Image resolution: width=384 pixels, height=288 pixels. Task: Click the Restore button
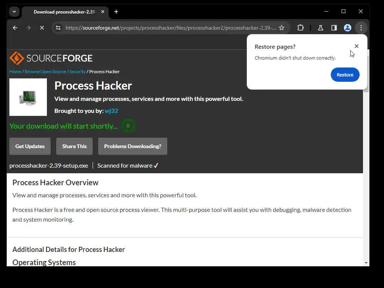(x=345, y=75)
